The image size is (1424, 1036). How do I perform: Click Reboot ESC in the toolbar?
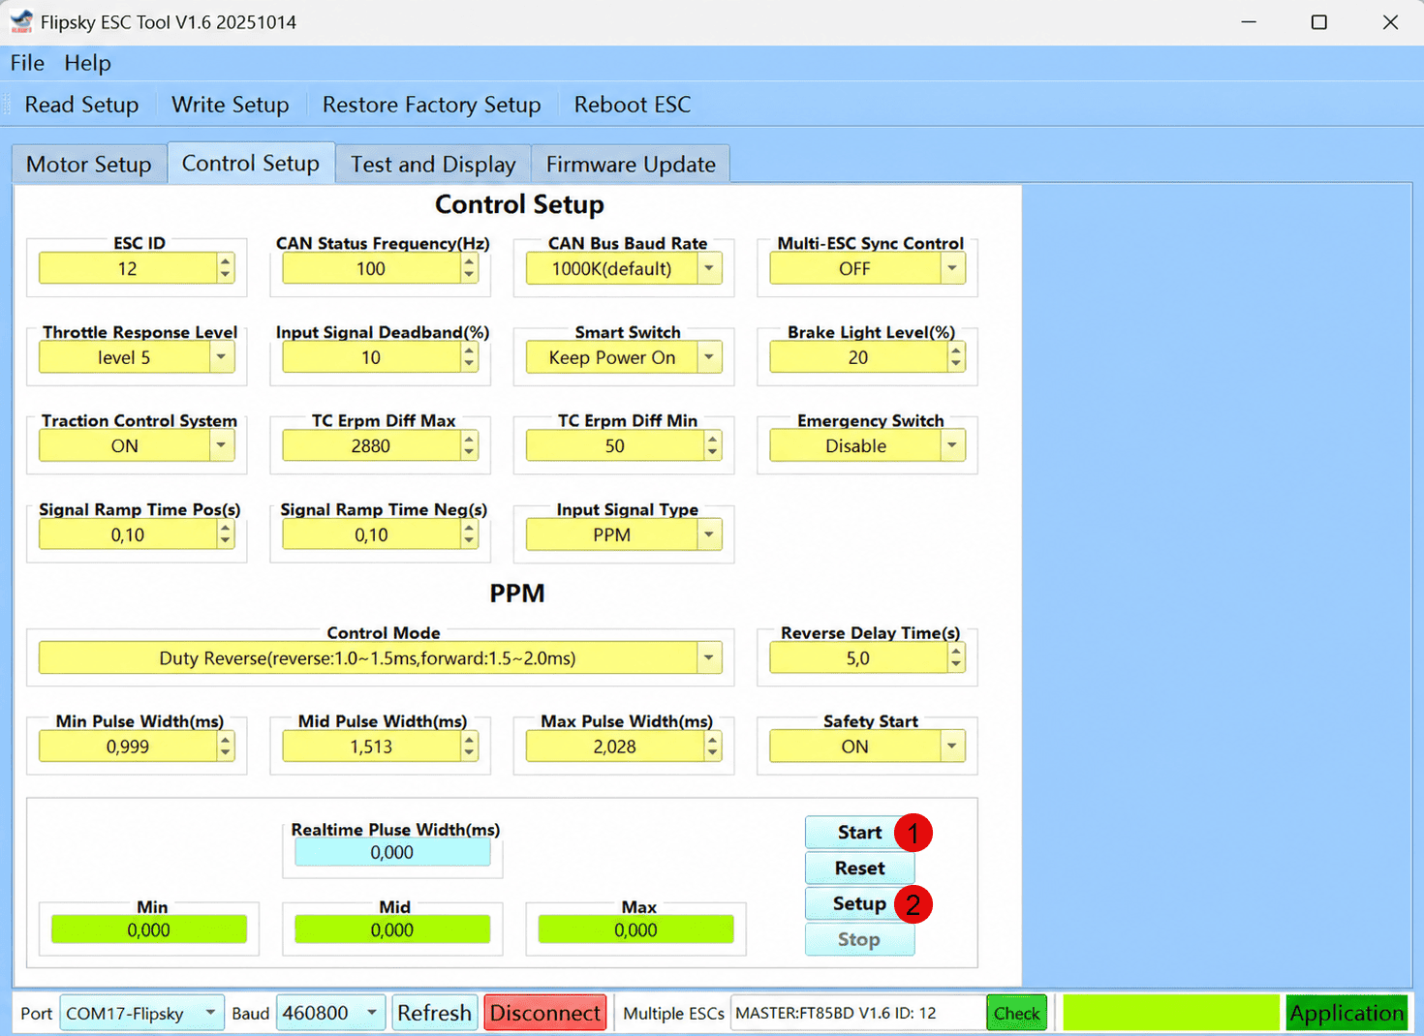633,105
